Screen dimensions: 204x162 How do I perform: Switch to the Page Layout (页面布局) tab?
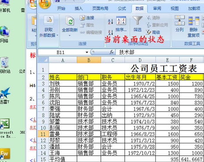(x=100, y=8)
